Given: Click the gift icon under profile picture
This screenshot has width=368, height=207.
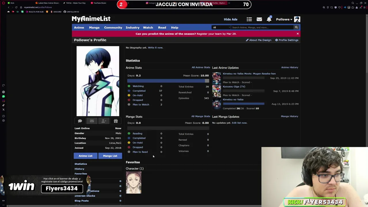Looking at the screenshot, I should [116, 121].
